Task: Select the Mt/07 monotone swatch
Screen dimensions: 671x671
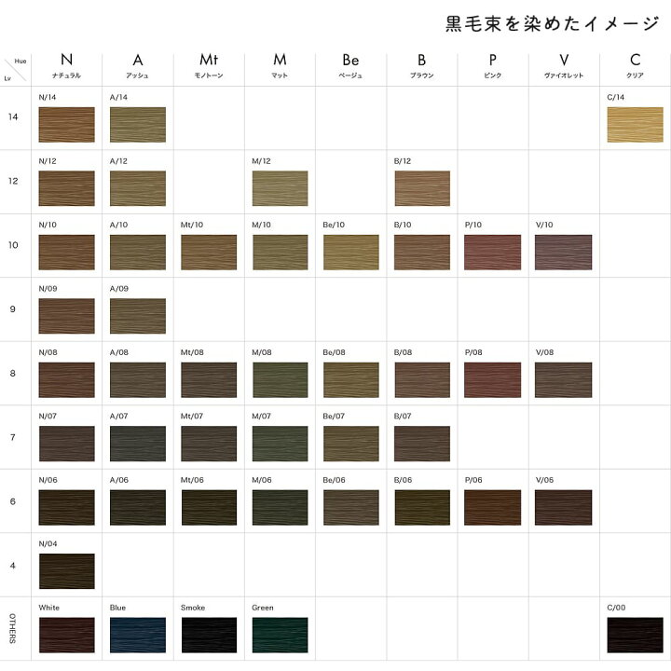Action: click(x=209, y=444)
